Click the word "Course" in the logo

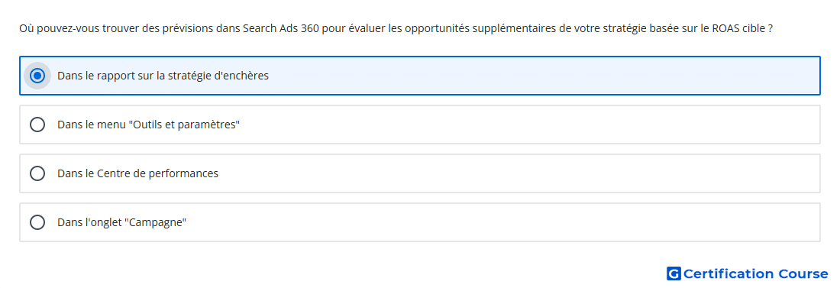(x=803, y=273)
